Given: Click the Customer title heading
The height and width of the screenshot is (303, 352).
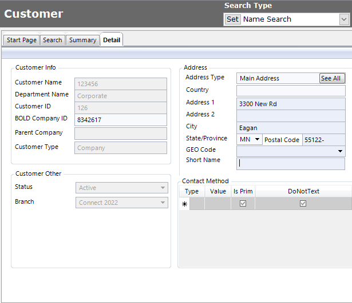Looking at the screenshot, I should pos(34,14).
